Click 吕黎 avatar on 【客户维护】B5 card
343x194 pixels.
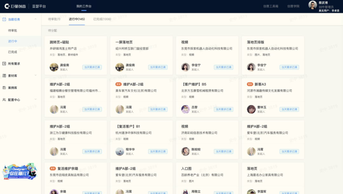pos(185,109)
